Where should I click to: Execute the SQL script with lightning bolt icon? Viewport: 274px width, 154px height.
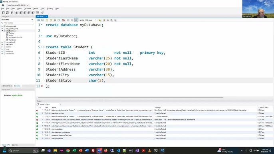coord(47,20)
